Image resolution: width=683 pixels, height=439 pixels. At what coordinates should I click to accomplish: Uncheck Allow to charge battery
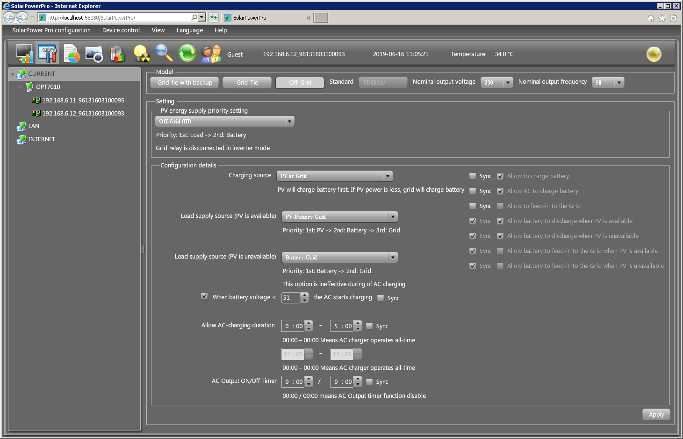[500, 176]
